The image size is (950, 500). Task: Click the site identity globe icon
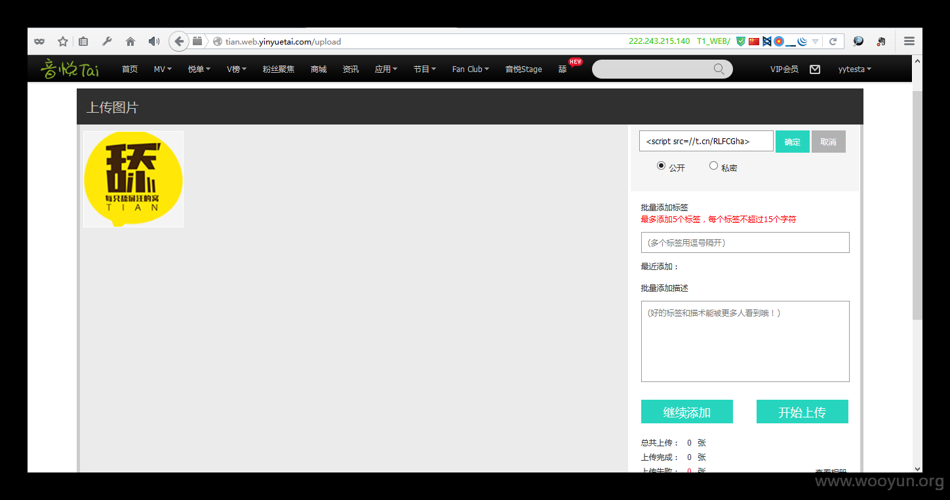[218, 41]
